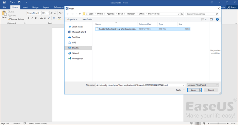The height and width of the screenshot is (125, 238).
Task: Show the preview pane icon
Action: pyautogui.click(x=211, y=19)
